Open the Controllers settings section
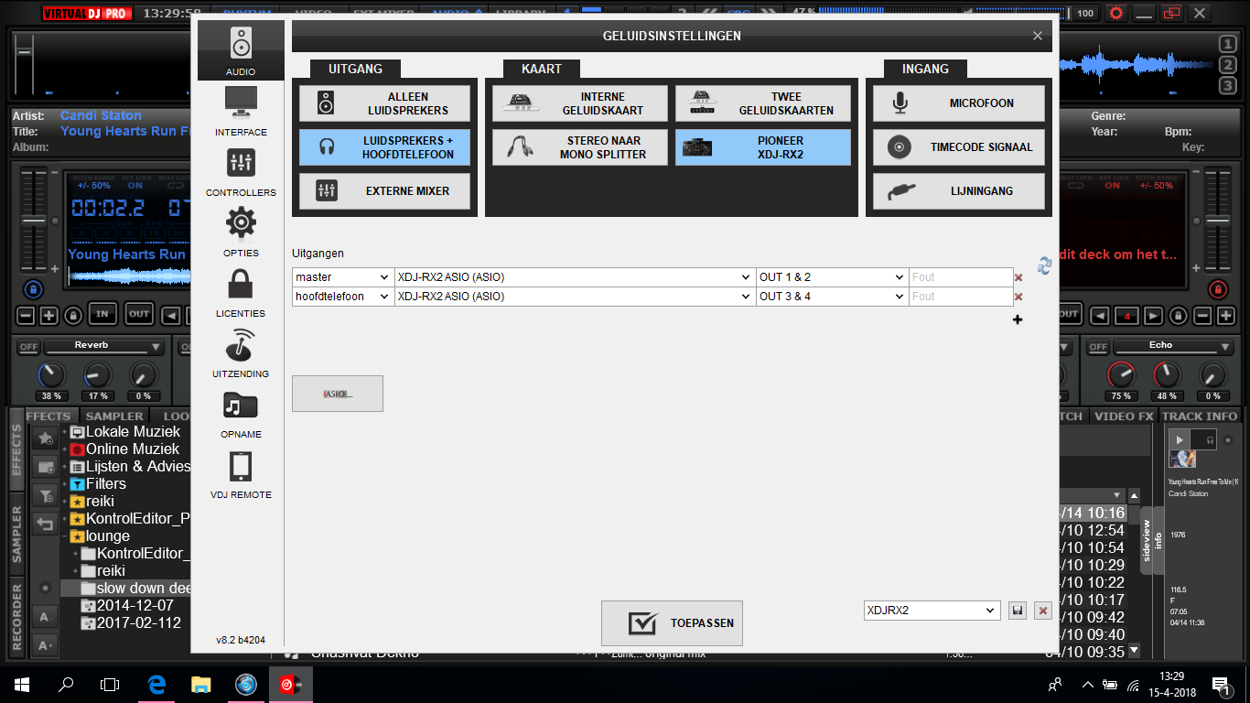 point(241,172)
